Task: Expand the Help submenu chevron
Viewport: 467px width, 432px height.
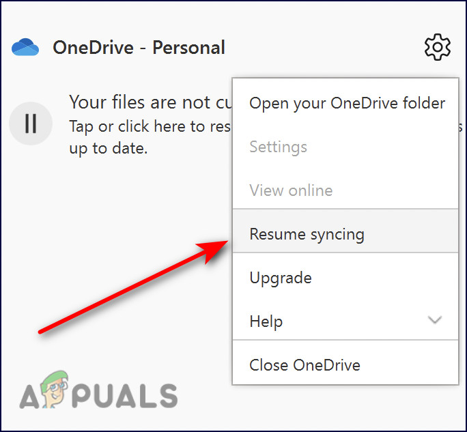Action: point(434,320)
